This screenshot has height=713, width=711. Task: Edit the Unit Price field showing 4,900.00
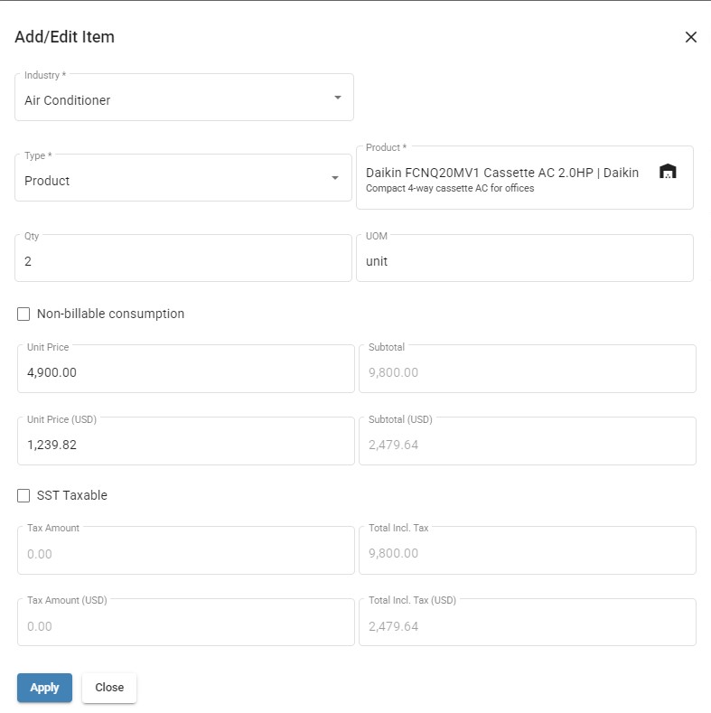[x=186, y=369]
